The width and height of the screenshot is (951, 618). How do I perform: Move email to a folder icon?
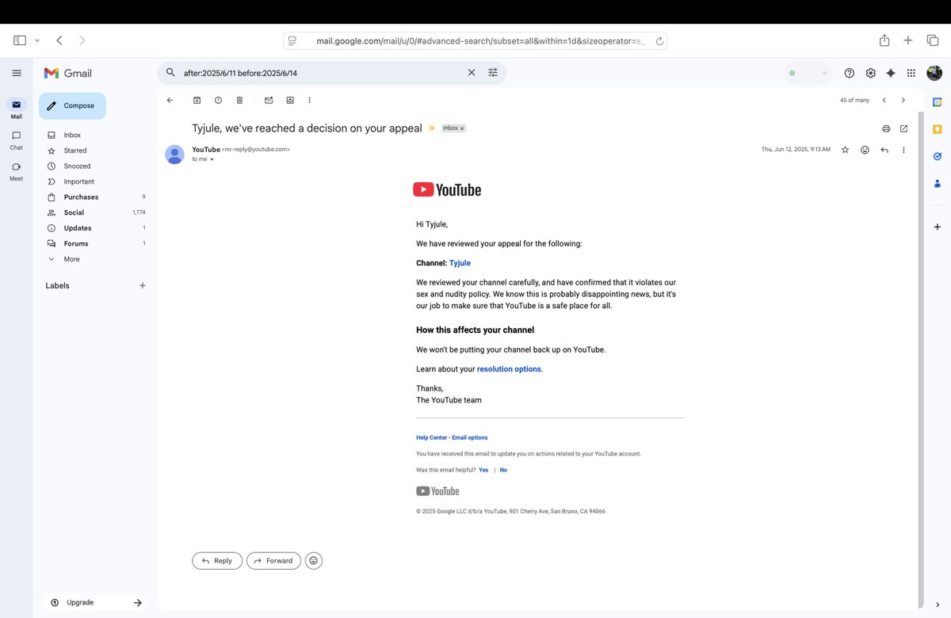[x=290, y=101]
